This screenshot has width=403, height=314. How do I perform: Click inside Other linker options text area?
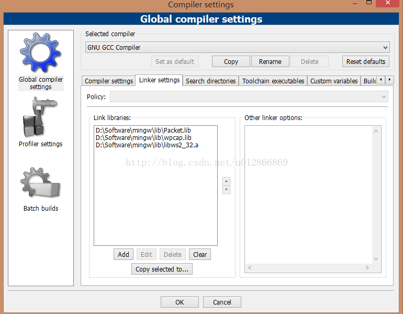point(308,195)
